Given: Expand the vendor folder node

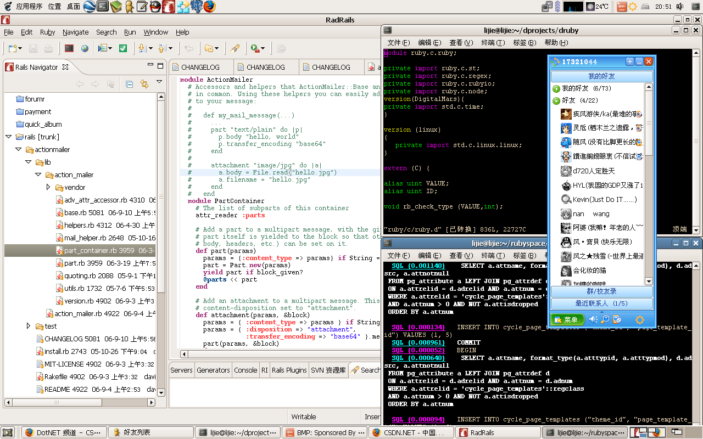Looking at the screenshot, I should click(48, 187).
